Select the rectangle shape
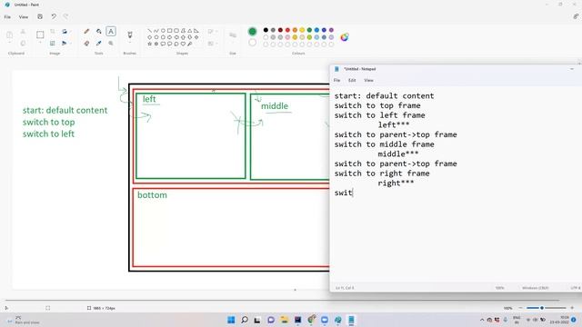582x327 pixels. coord(170,31)
